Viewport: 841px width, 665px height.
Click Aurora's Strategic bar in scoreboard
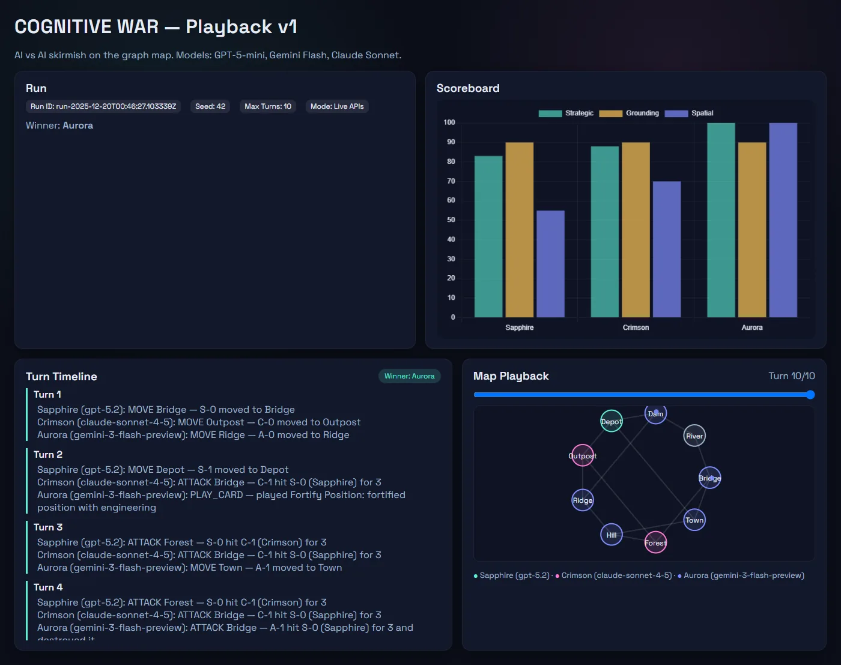point(721,220)
